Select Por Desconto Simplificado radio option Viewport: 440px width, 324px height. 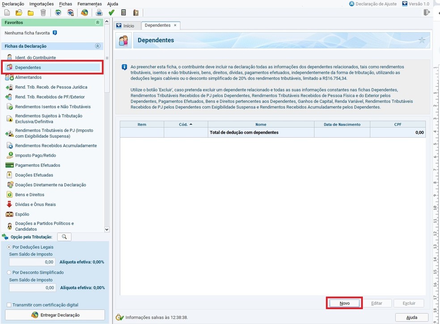point(9,273)
